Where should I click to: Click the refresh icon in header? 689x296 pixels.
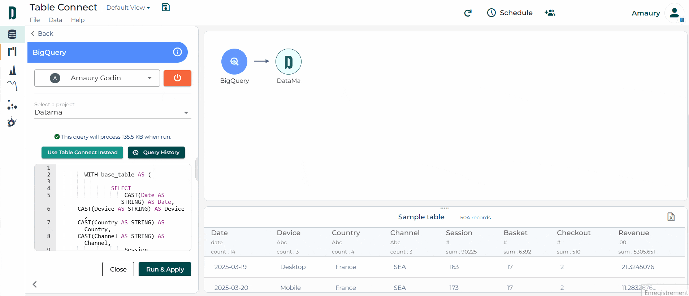[x=468, y=13]
